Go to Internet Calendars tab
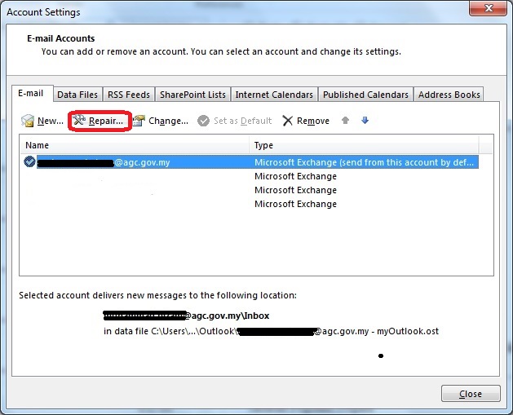513x415 pixels. (x=274, y=95)
